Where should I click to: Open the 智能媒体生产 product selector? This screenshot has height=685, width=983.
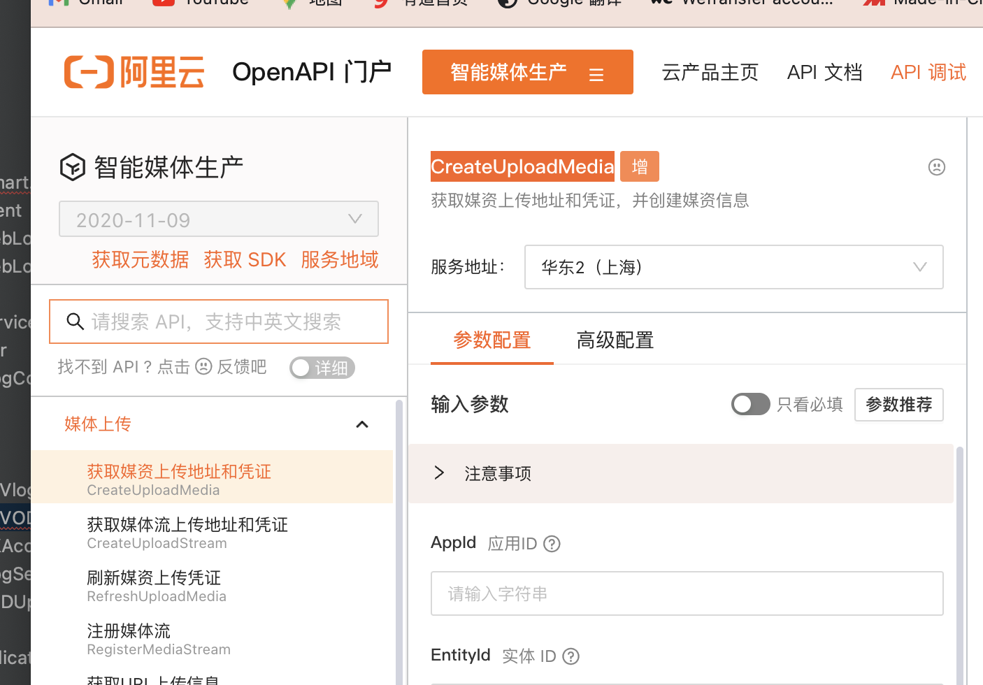(528, 72)
